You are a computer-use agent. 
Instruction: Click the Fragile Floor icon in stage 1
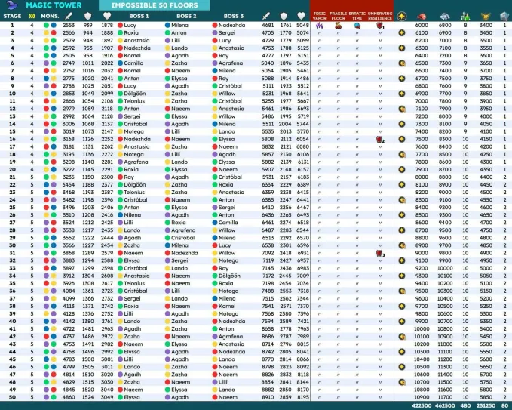point(339,25)
